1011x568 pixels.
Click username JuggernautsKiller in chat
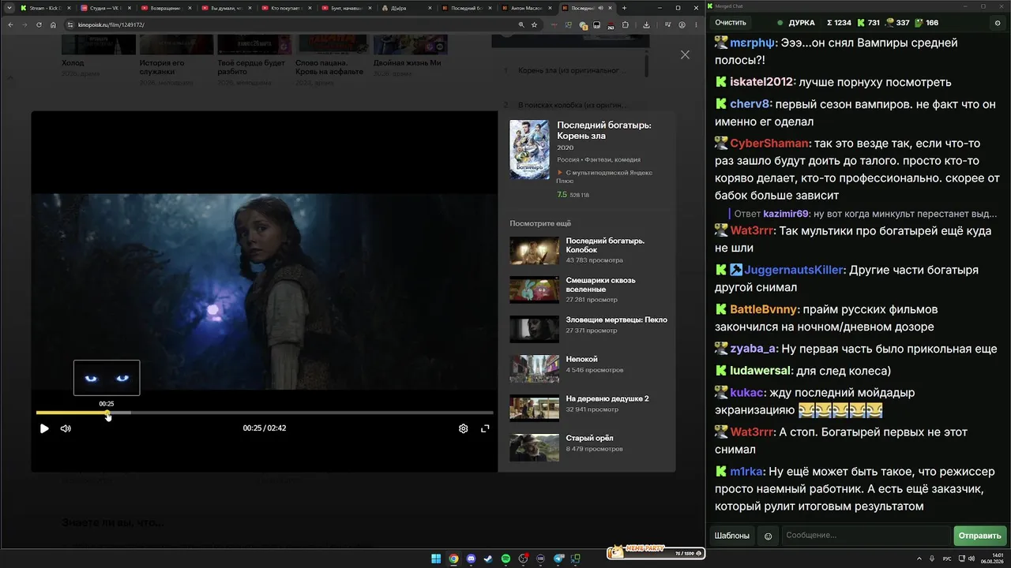tap(794, 270)
